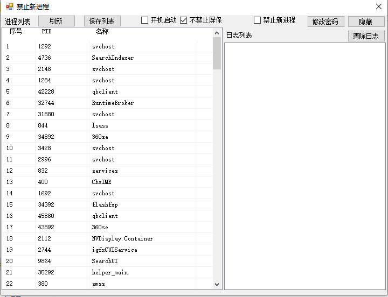The width and height of the screenshot is (388, 297).
Task: Click the 刷新 button
Action: point(57,21)
